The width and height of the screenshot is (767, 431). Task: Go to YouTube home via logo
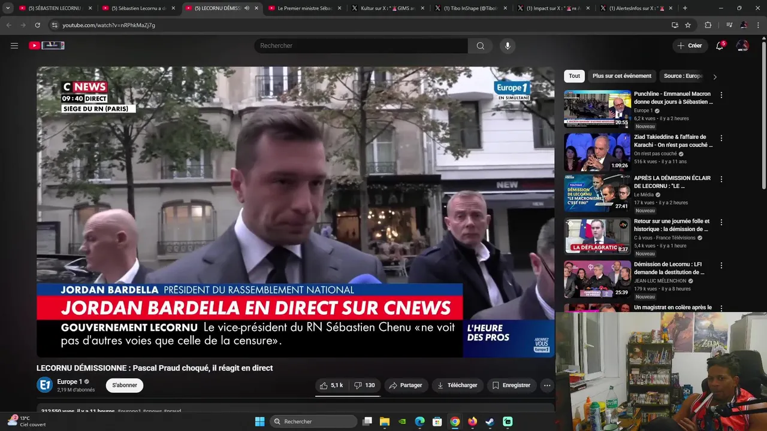click(47, 45)
